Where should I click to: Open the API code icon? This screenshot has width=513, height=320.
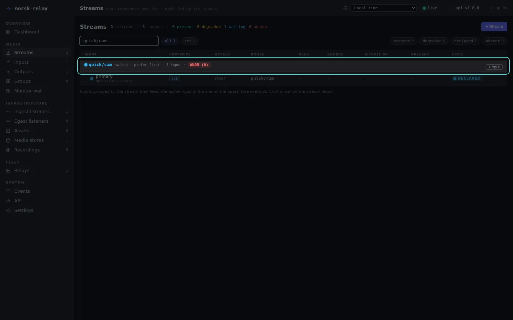8,201
